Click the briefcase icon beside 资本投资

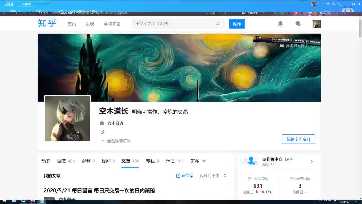[x=102, y=123]
